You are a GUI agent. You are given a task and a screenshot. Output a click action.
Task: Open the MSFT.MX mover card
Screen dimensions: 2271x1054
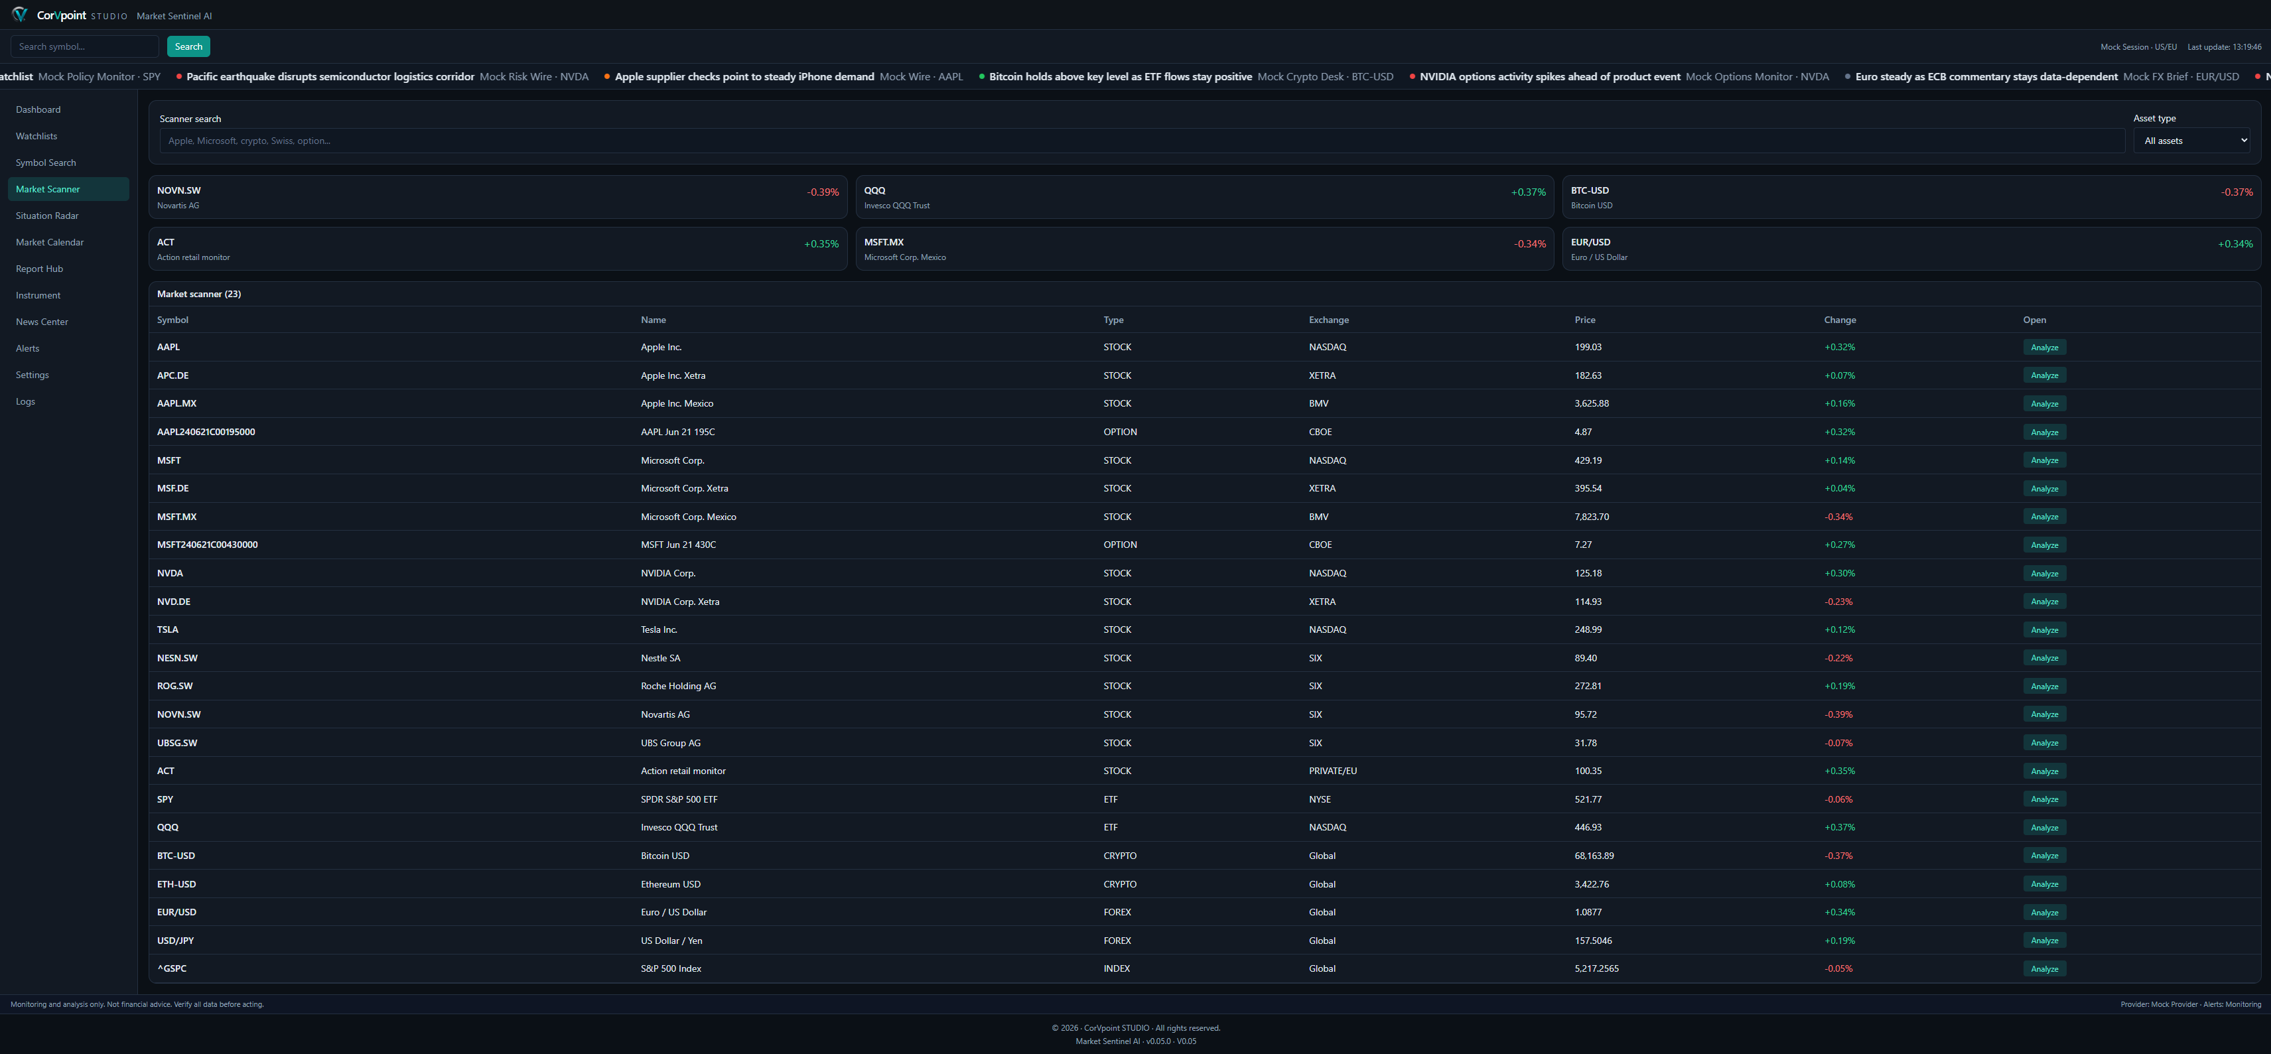(1204, 249)
